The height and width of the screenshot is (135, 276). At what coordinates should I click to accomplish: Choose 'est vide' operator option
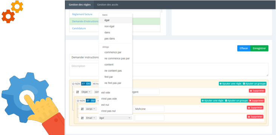(115, 93)
